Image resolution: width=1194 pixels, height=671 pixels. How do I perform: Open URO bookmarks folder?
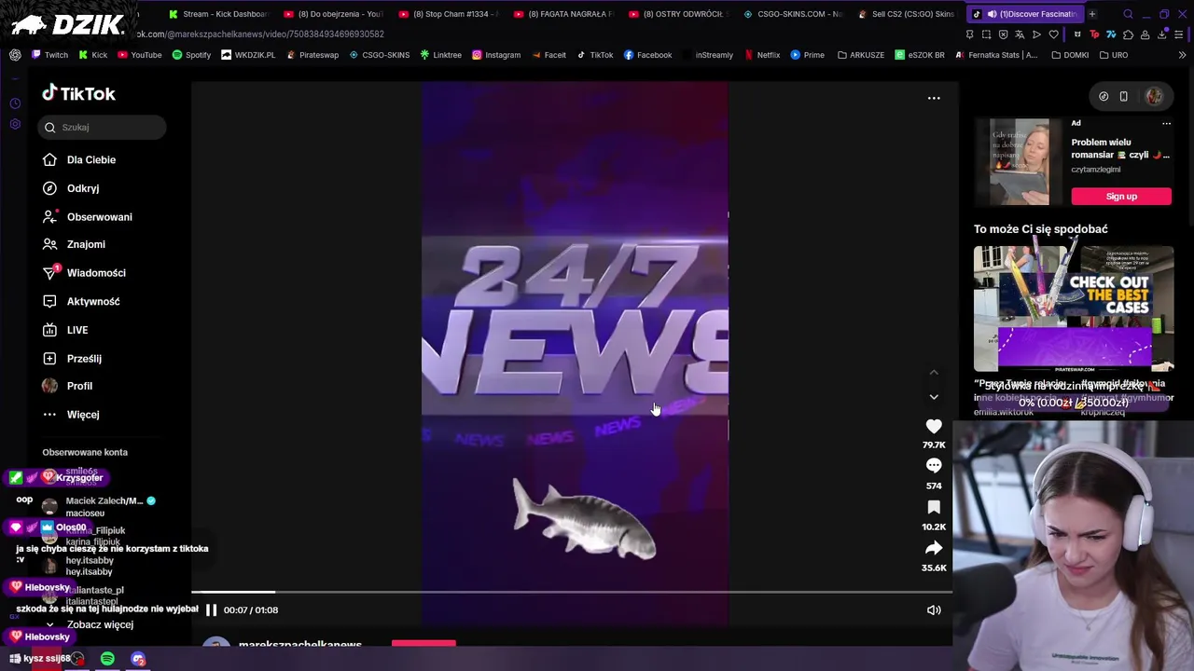1113,55
